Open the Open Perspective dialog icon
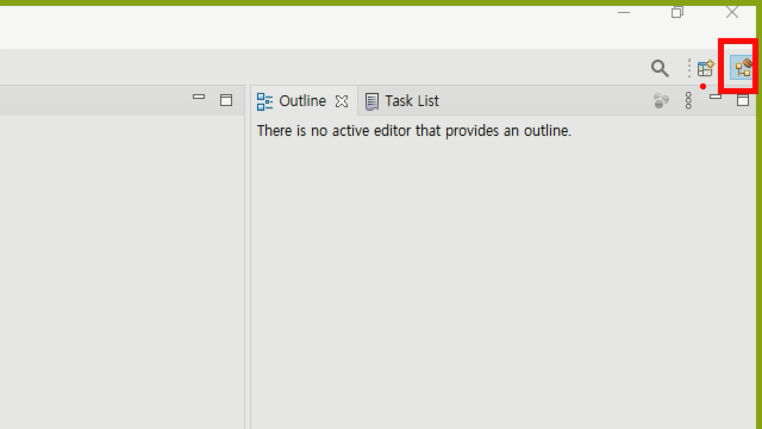Screen dimensions: 762x429 (706, 68)
